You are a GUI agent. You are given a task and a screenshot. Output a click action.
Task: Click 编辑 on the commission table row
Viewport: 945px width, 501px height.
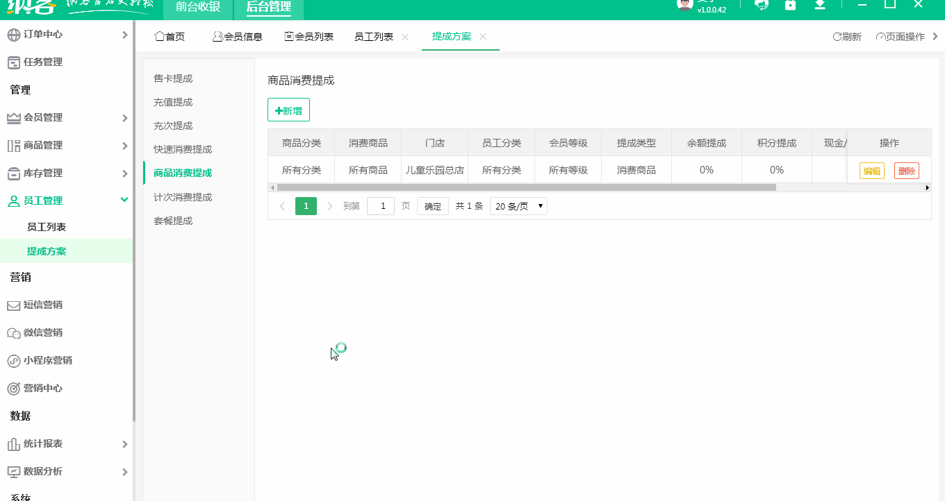871,169
